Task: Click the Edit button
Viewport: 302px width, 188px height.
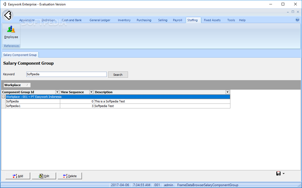Action: [x=44, y=176]
